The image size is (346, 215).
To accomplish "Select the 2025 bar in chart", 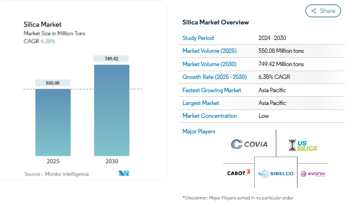I will [53, 123].
